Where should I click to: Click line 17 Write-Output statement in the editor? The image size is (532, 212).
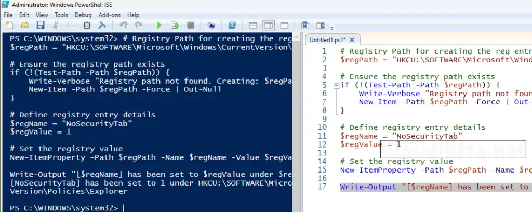click(436, 187)
